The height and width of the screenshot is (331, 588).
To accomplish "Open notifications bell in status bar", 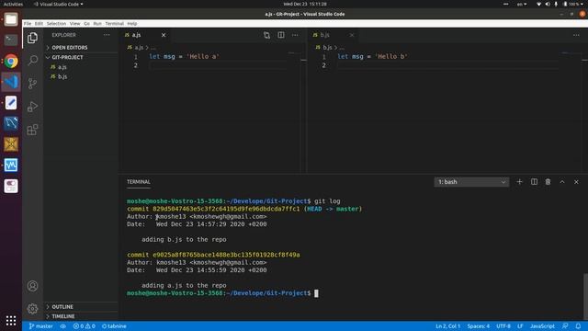I will 578,326.
